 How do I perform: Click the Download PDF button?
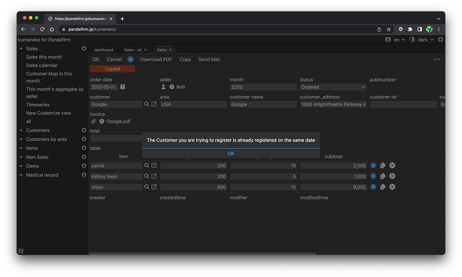pos(156,59)
